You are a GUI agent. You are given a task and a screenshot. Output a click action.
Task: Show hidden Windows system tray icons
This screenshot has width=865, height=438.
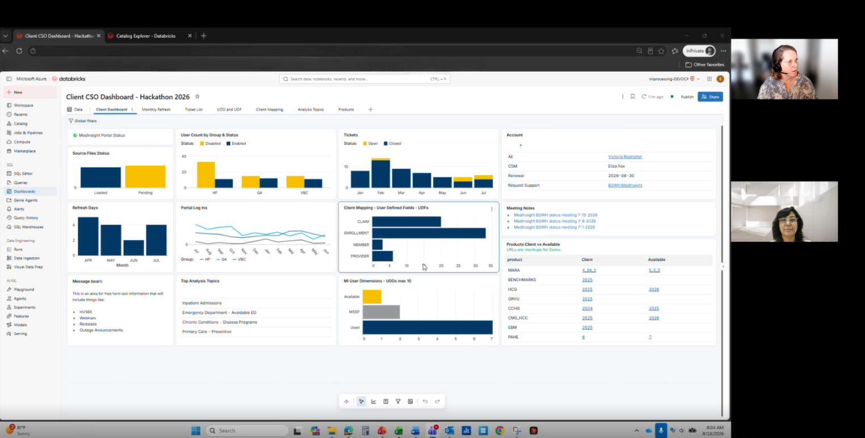click(636, 431)
